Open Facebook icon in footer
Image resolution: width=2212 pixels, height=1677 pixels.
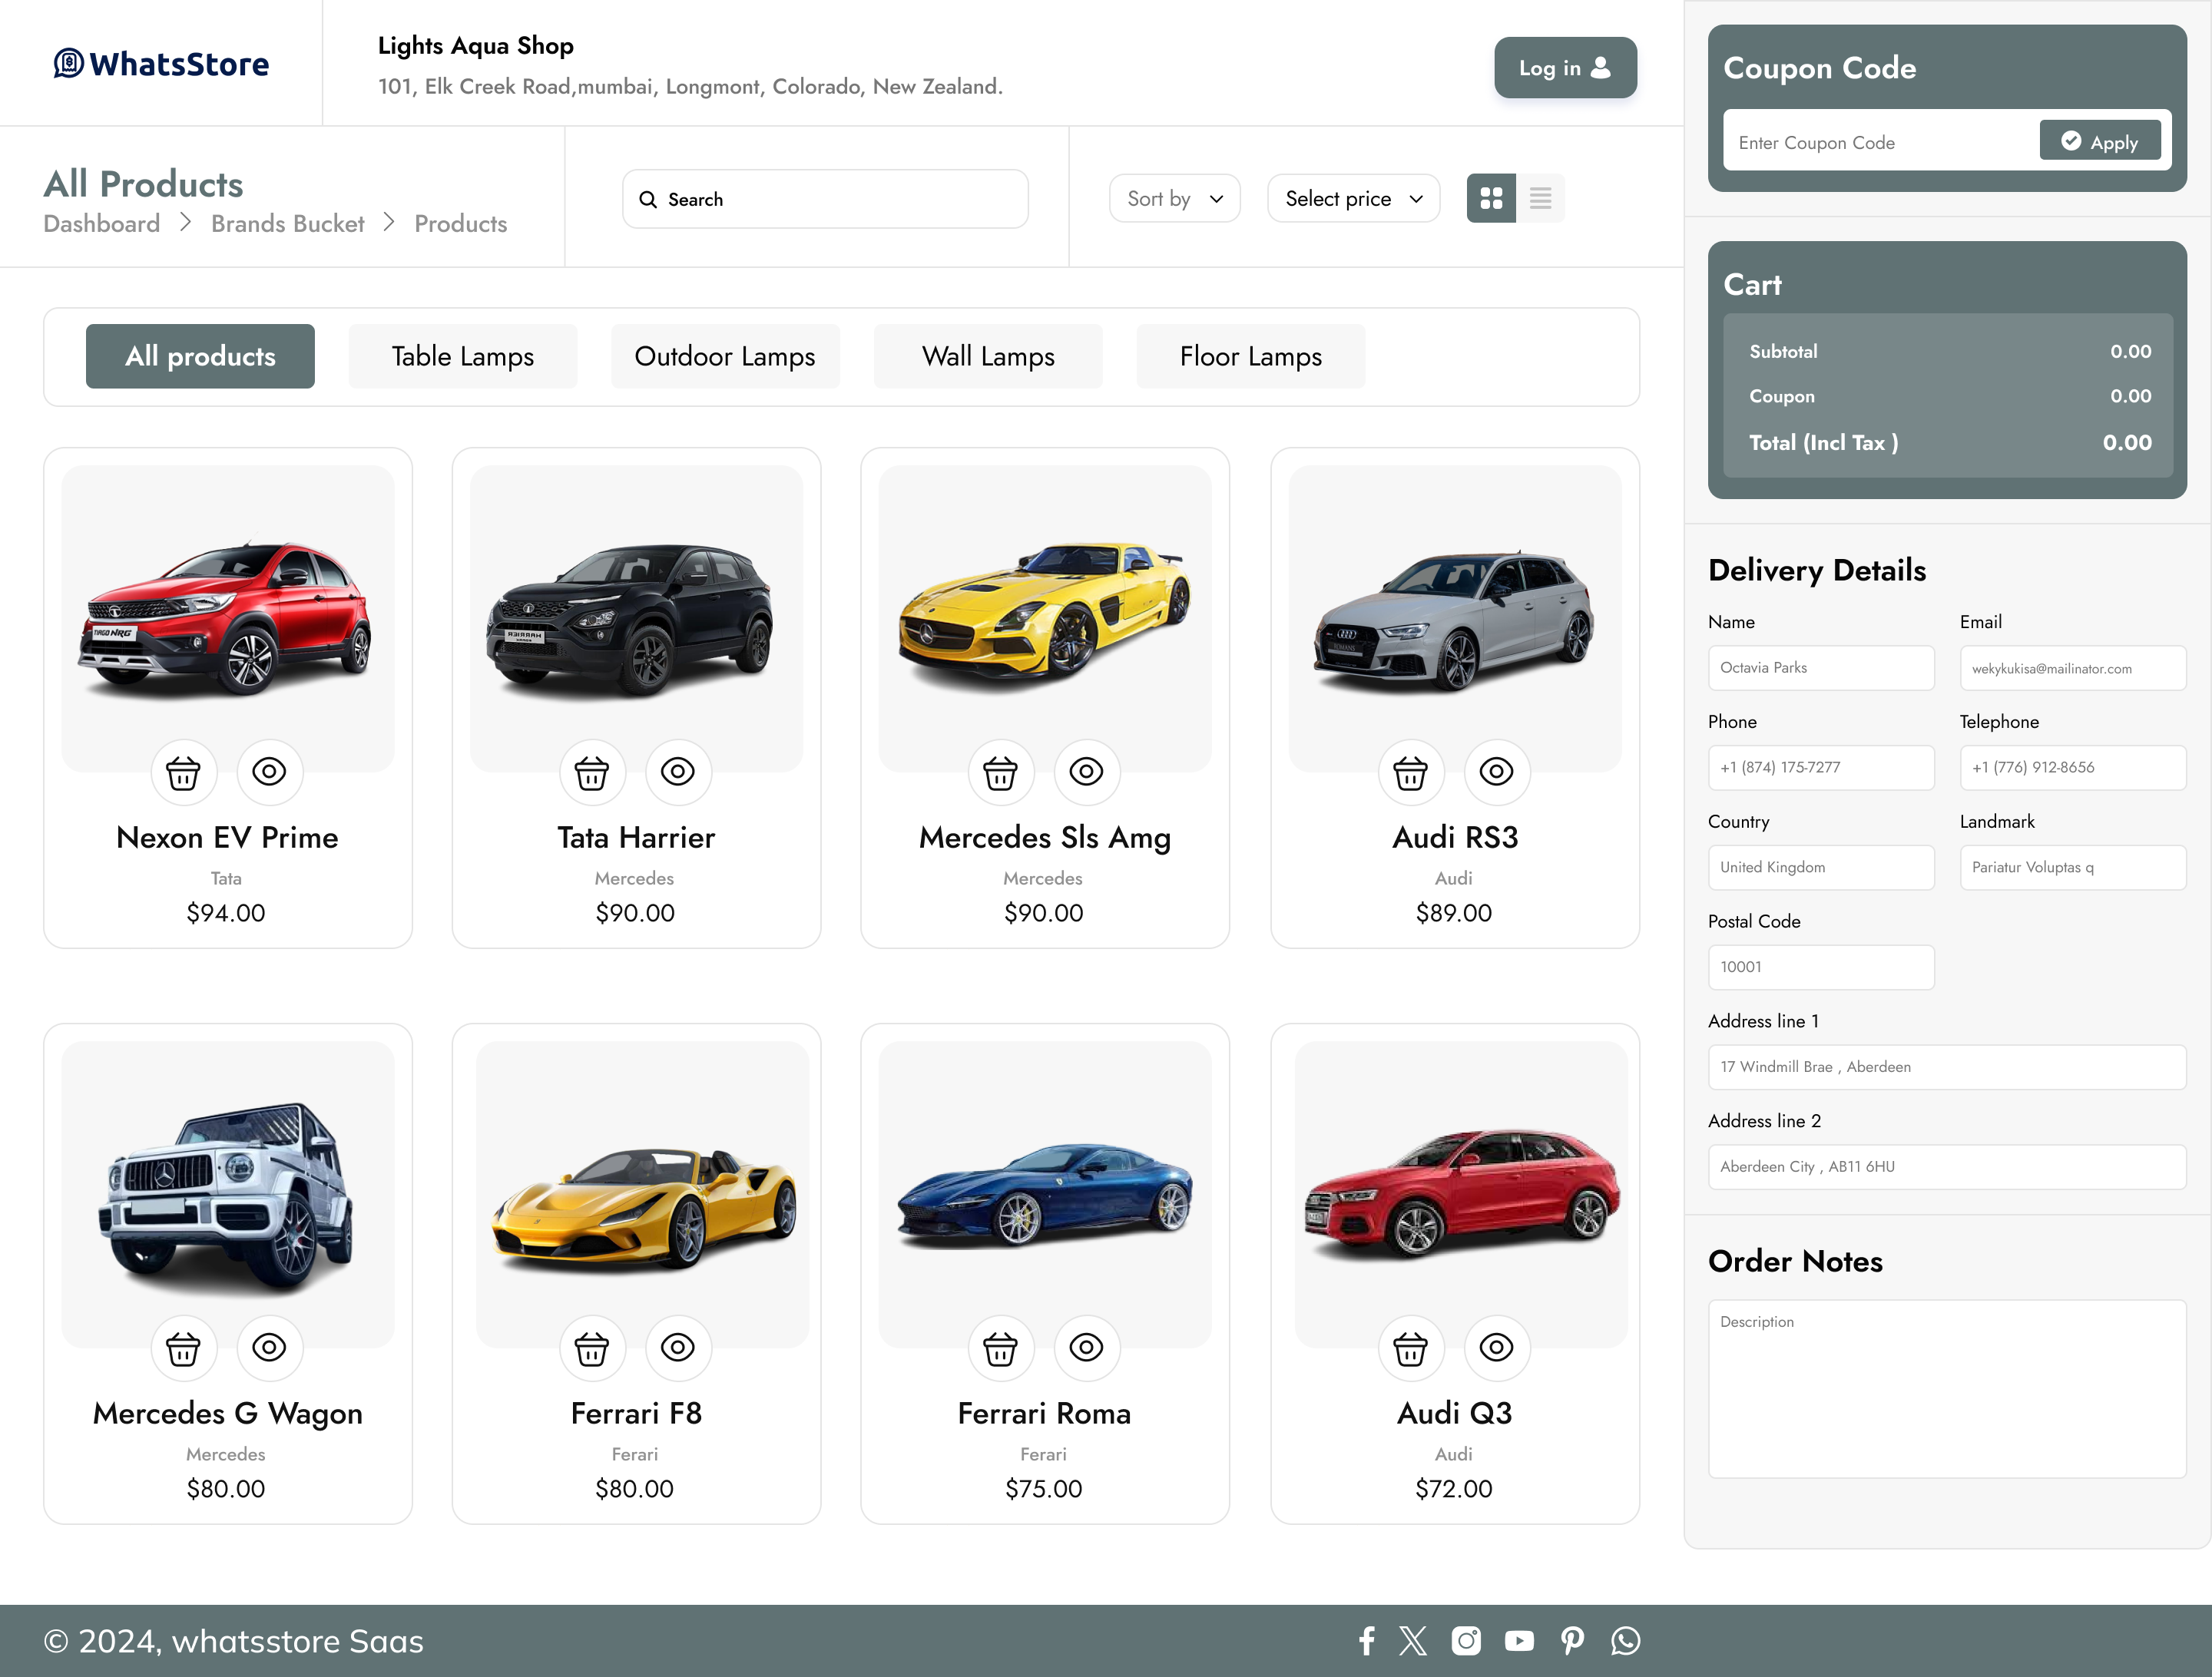(1366, 1641)
